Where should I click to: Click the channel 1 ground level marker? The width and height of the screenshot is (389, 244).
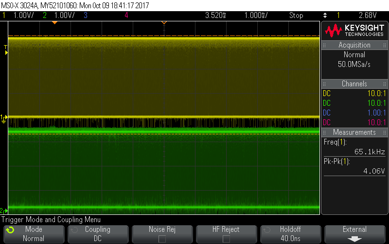coord(4,118)
